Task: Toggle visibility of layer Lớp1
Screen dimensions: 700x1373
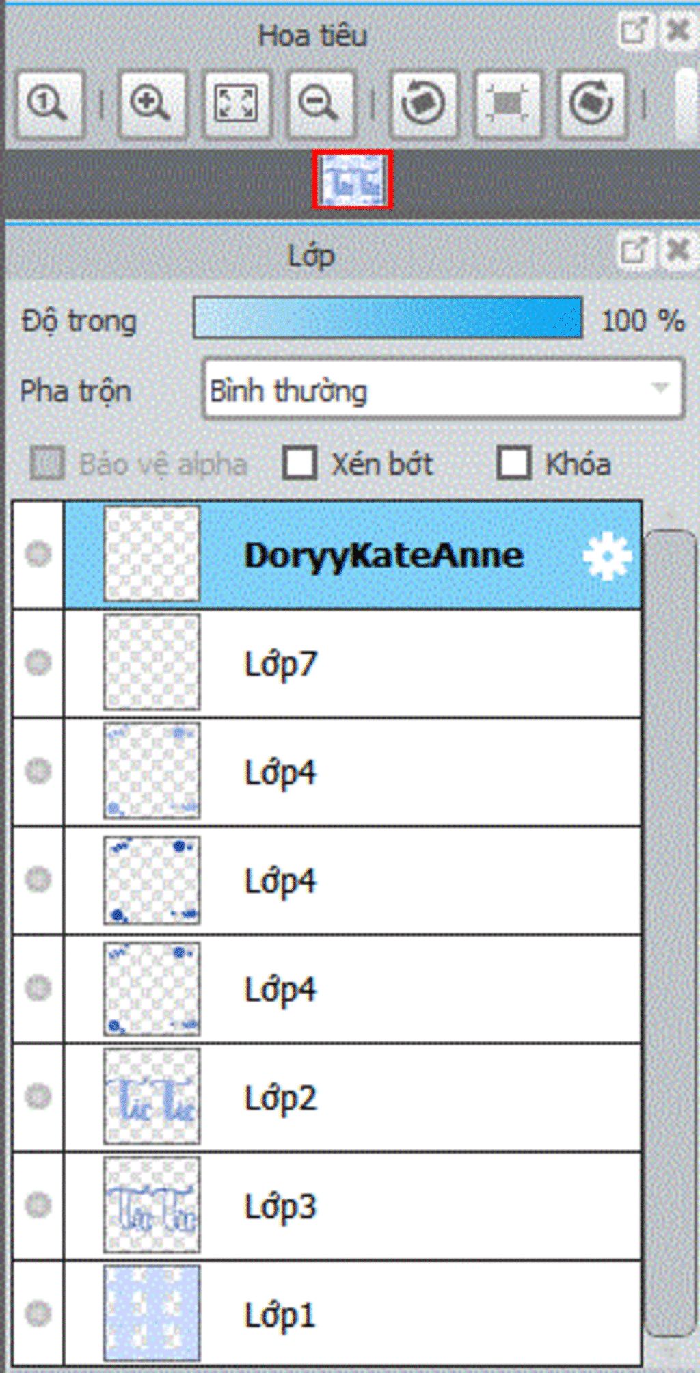Action: coord(38,1313)
